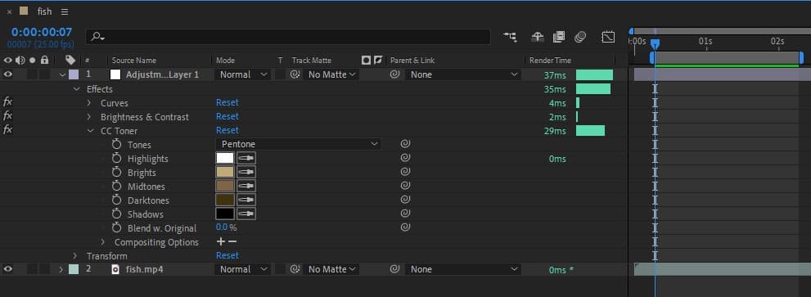Click the Source Name column header

134,61
